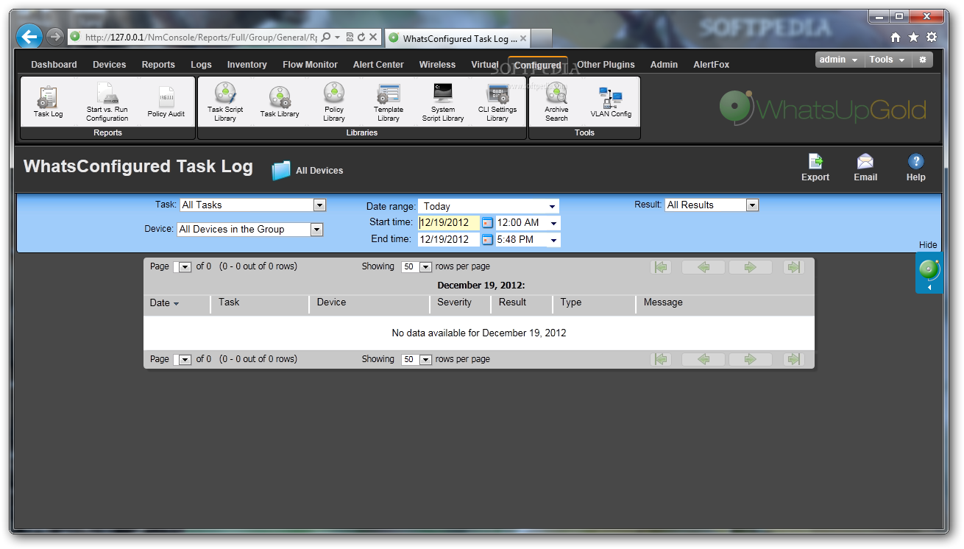The image size is (964, 549).
Task: Open the Start time calendar picker
Action: pos(487,223)
